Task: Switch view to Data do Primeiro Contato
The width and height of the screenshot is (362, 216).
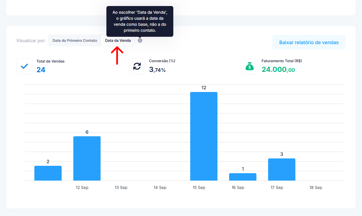Action: point(75,40)
